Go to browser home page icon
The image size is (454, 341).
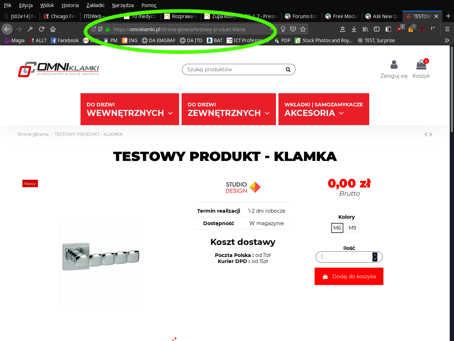(53, 29)
